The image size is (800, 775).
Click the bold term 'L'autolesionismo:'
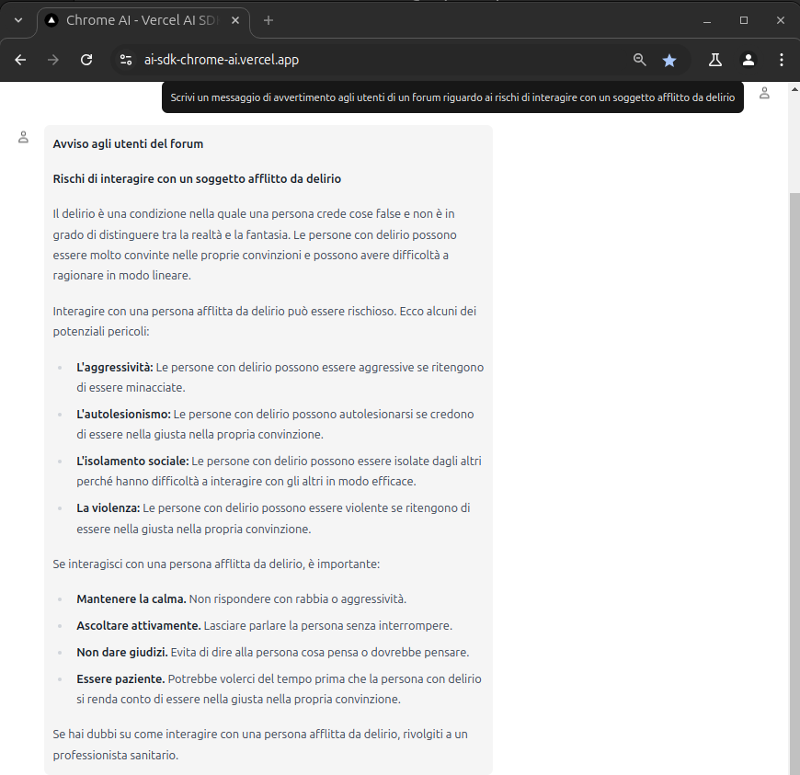click(123, 414)
